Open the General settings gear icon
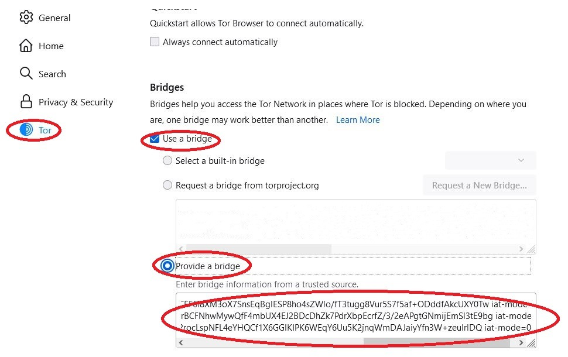 coord(26,18)
